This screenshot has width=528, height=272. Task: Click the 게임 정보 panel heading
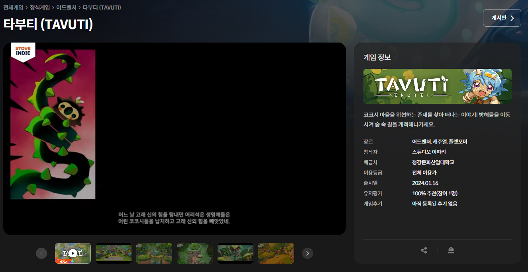[377, 57]
